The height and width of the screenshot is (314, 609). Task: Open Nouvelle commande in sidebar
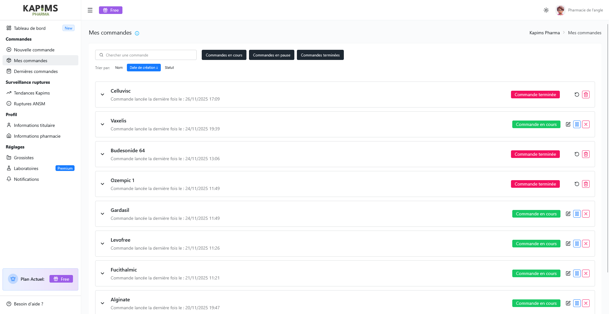(x=34, y=50)
